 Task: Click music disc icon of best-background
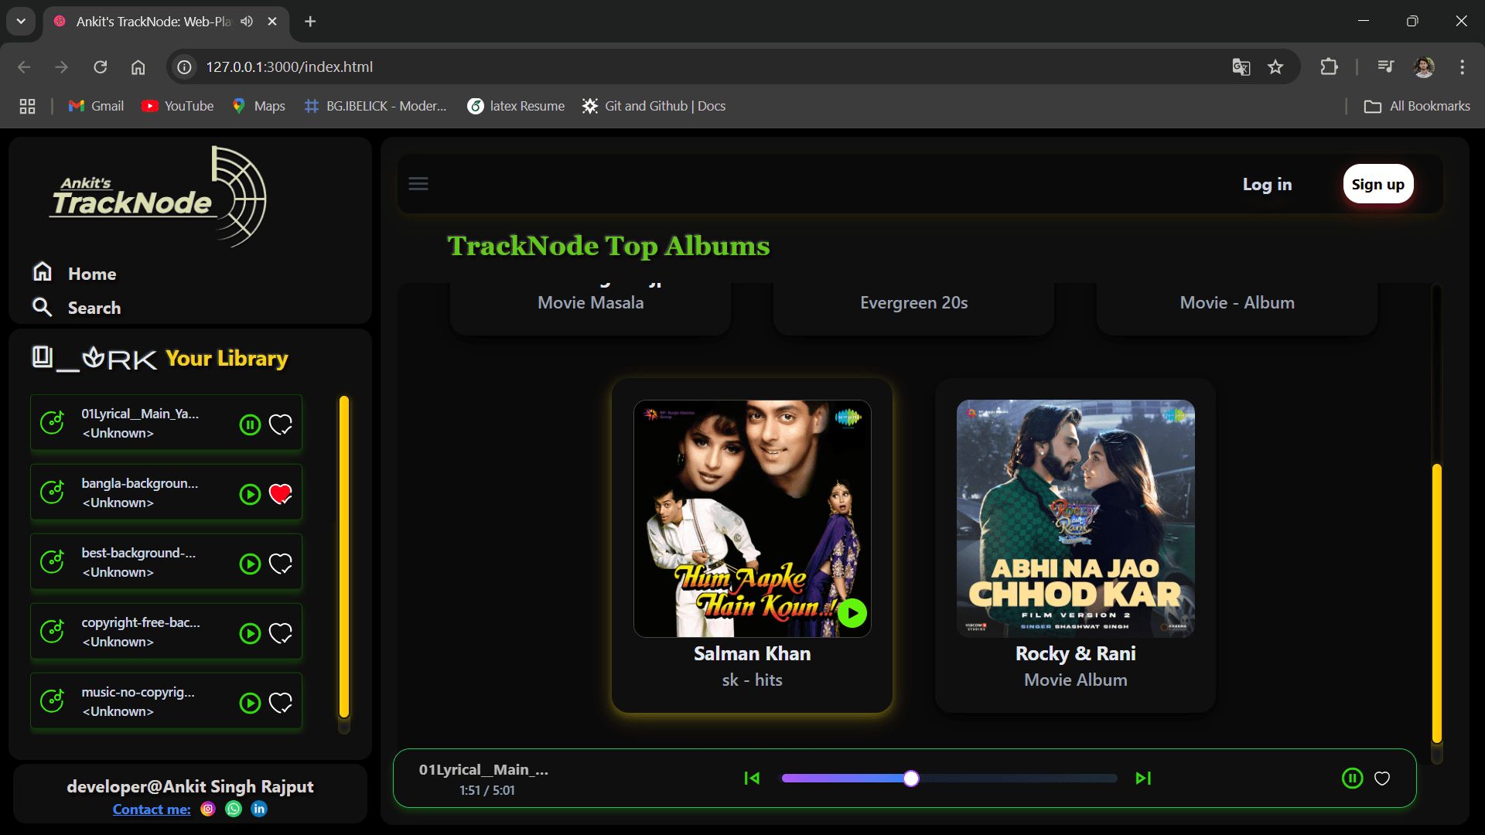(52, 561)
